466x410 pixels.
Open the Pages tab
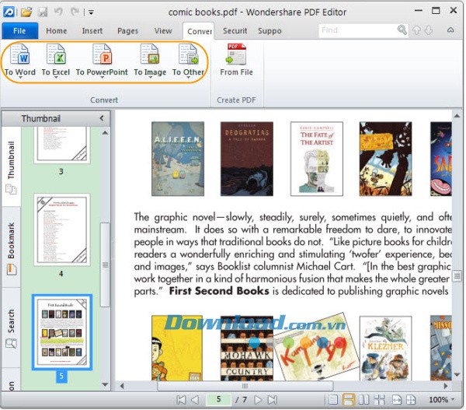point(128,30)
